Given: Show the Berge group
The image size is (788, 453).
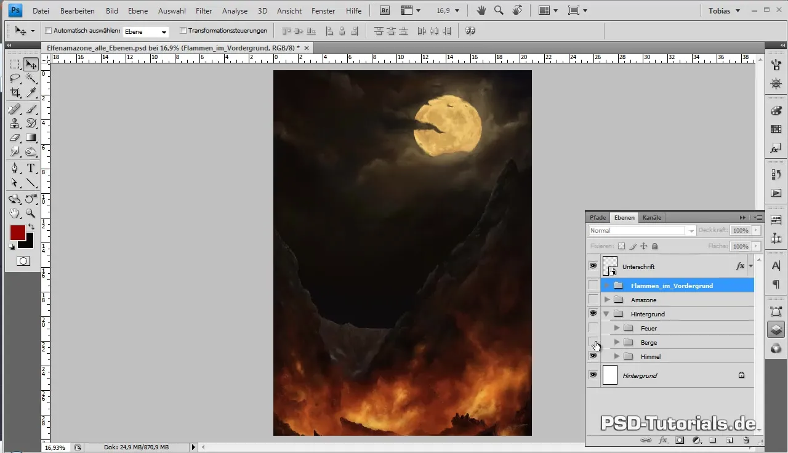Looking at the screenshot, I should click(x=593, y=342).
